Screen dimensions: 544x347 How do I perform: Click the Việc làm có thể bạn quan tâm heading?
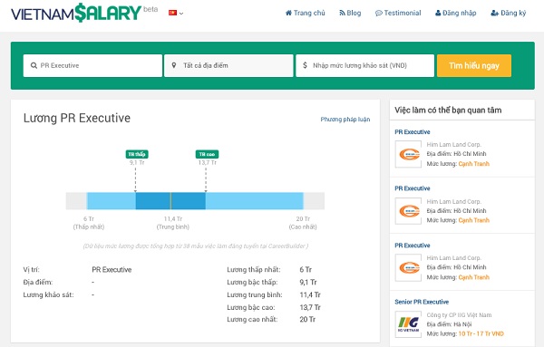click(x=448, y=111)
